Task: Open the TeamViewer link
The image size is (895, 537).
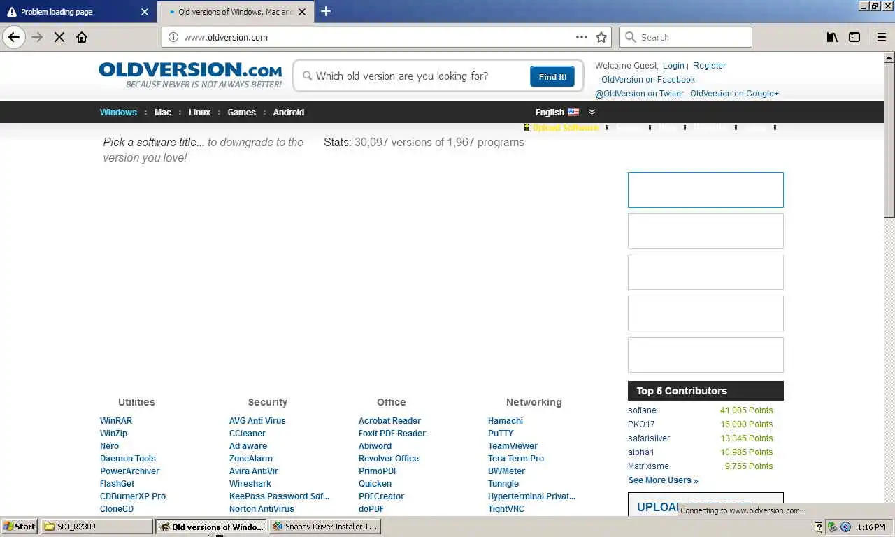Action: coord(513,445)
